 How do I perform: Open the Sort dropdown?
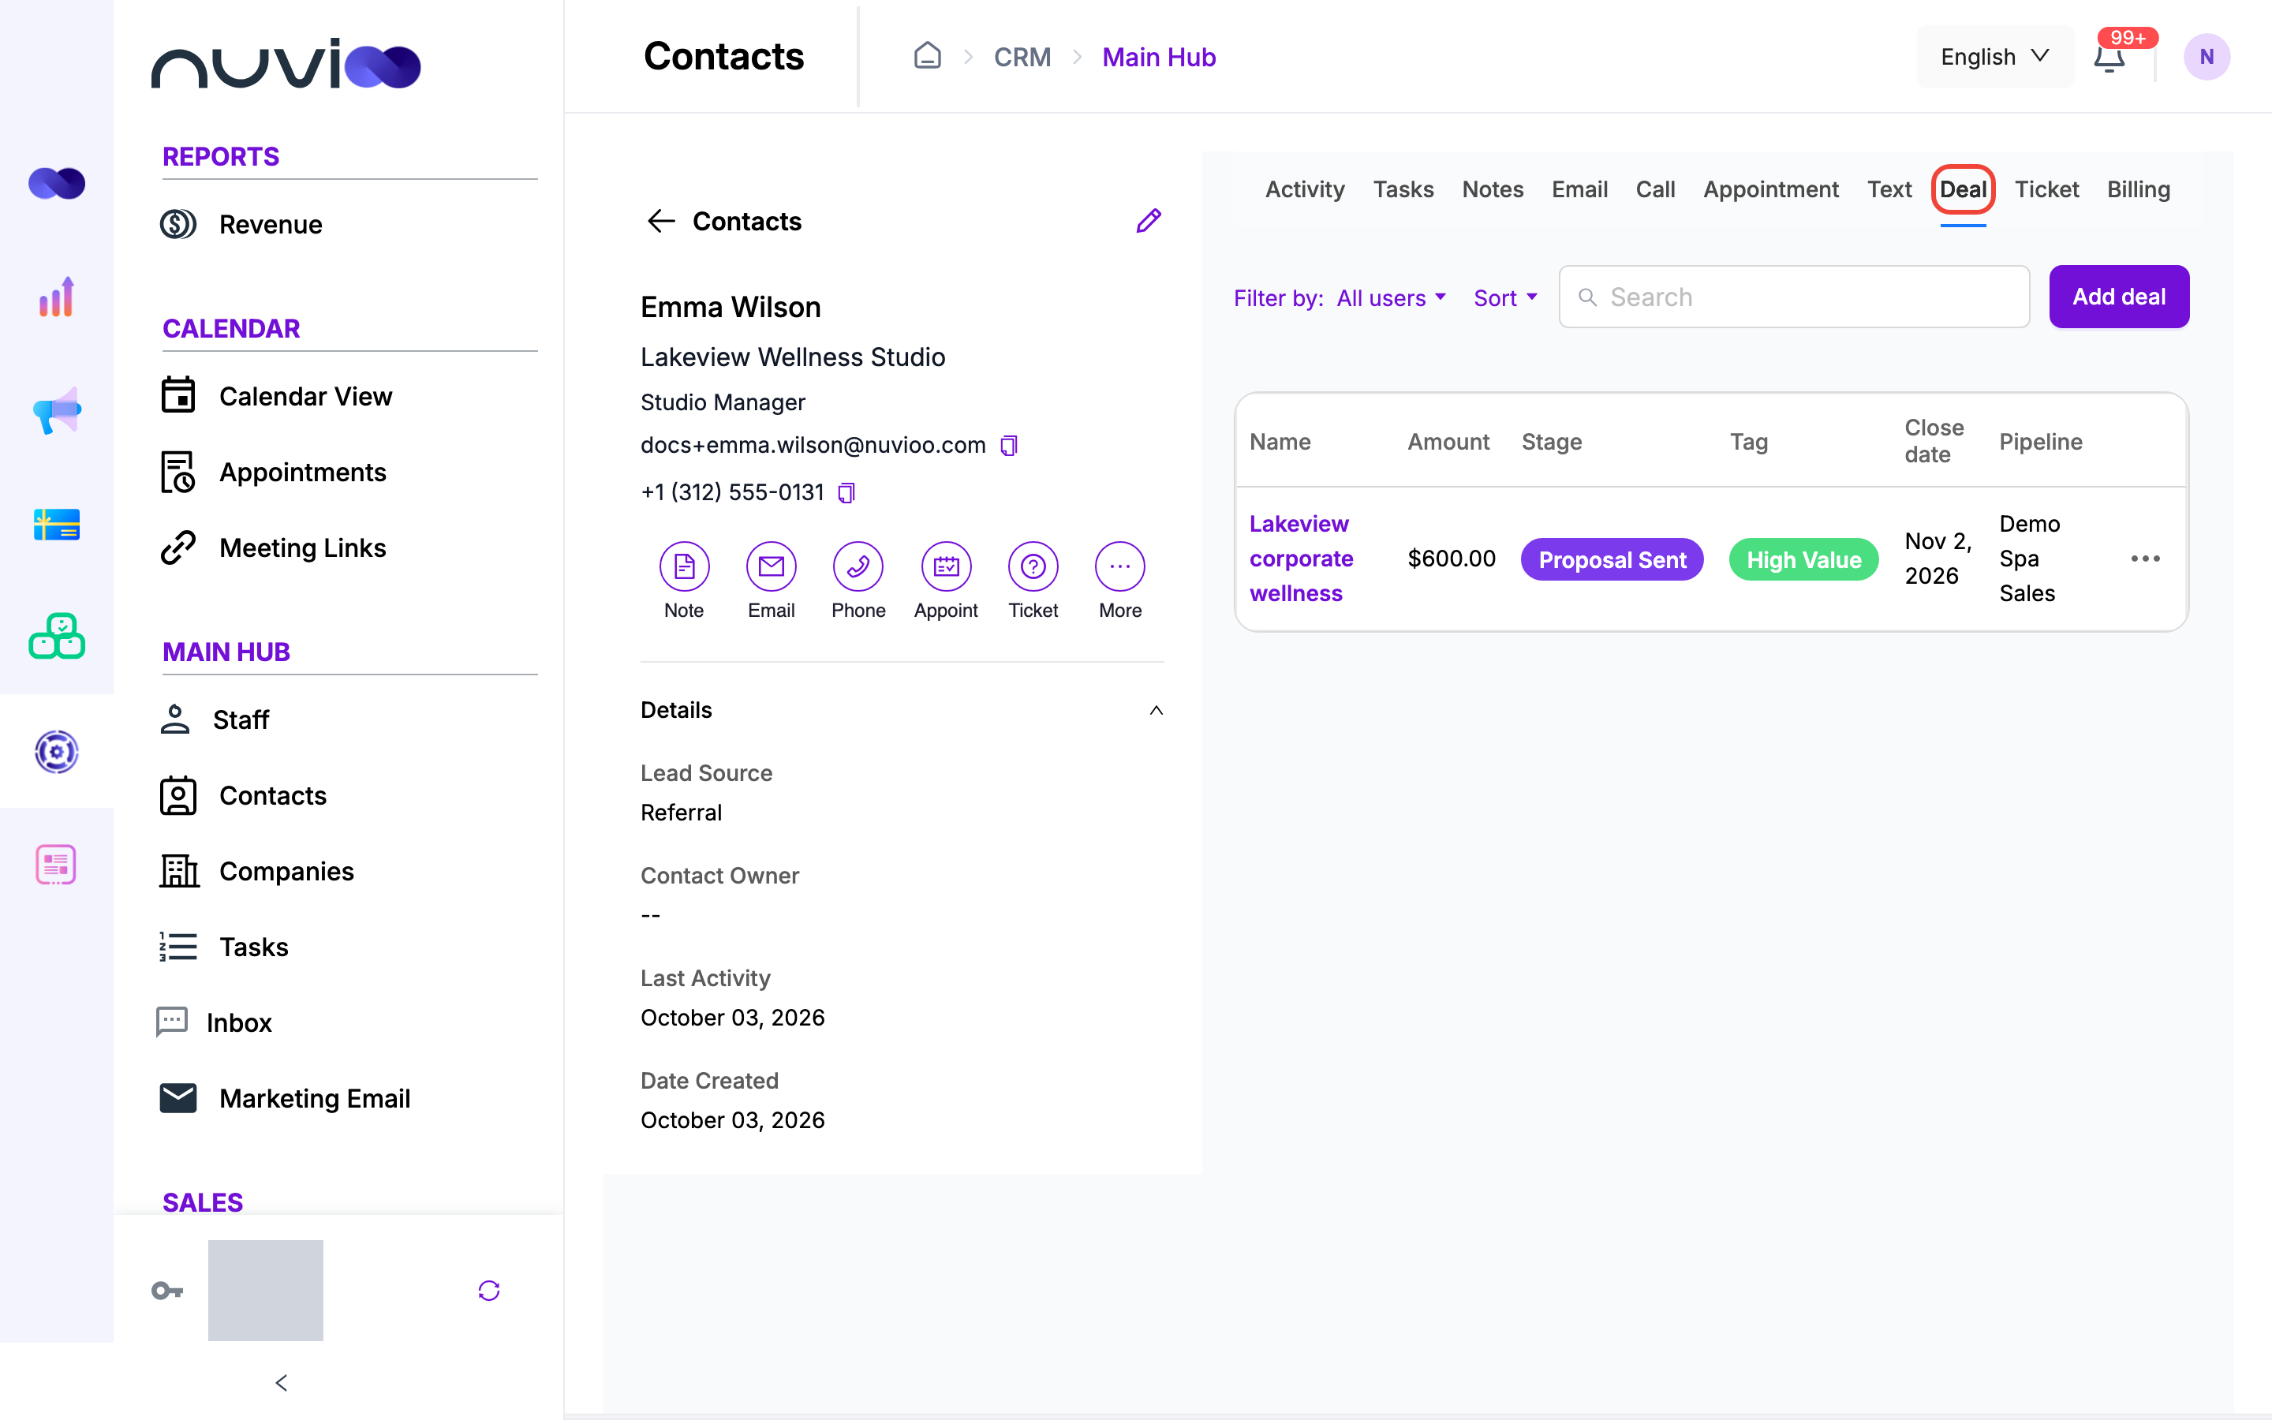click(1505, 297)
